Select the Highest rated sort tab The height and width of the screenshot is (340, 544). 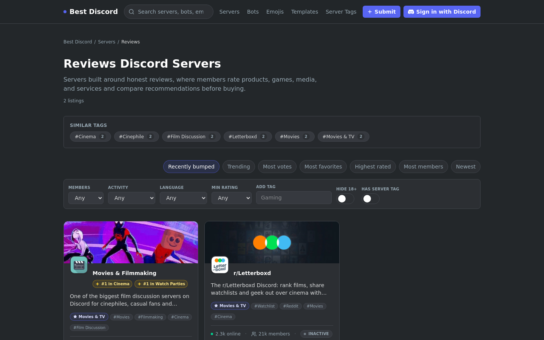point(373,167)
